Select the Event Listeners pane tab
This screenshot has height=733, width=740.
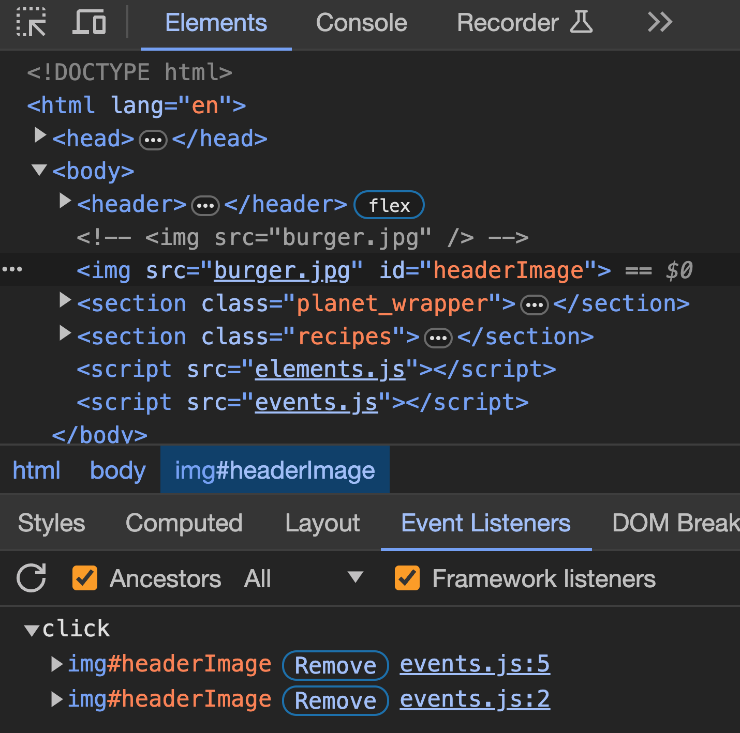tap(486, 523)
